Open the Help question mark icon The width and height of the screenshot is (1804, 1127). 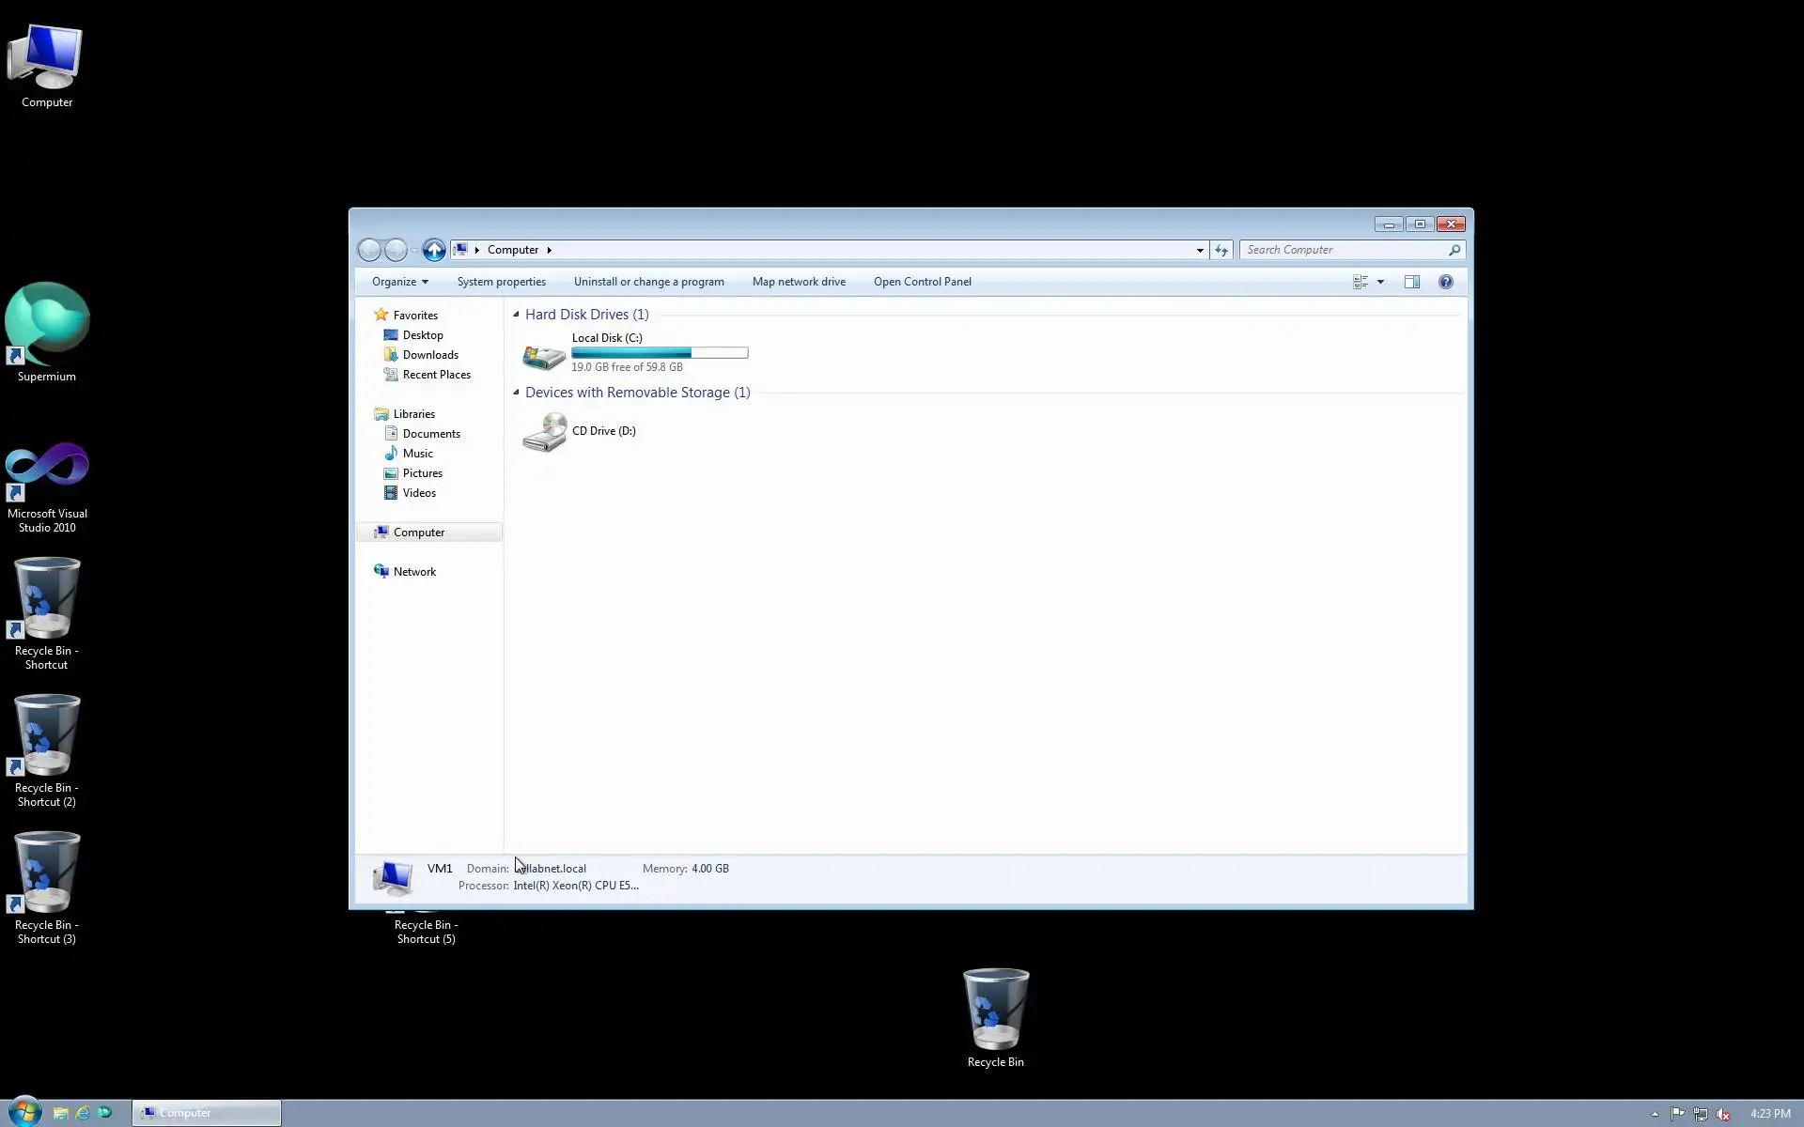tap(1445, 282)
